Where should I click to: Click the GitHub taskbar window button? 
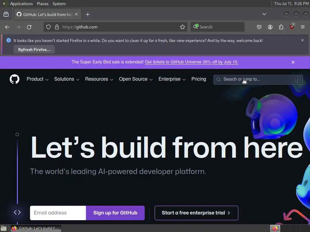point(35,228)
